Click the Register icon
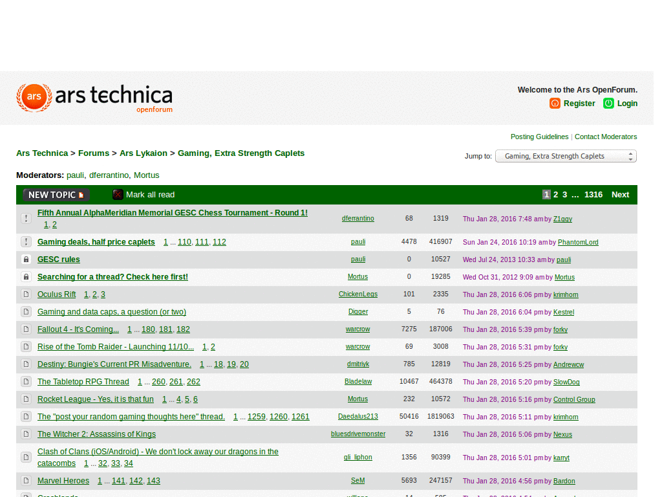 (x=555, y=103)
